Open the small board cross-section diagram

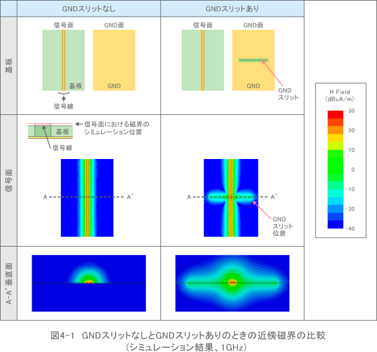coord(49,131)
